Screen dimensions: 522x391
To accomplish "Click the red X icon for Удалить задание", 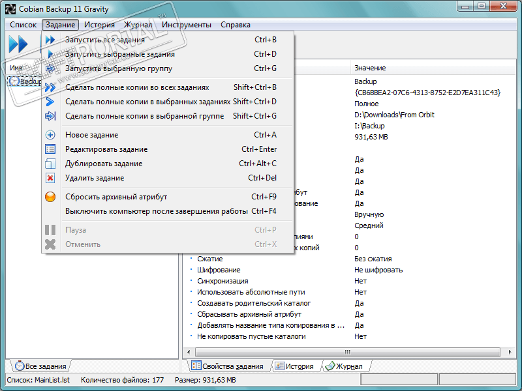I will click(x=50, y=178).
